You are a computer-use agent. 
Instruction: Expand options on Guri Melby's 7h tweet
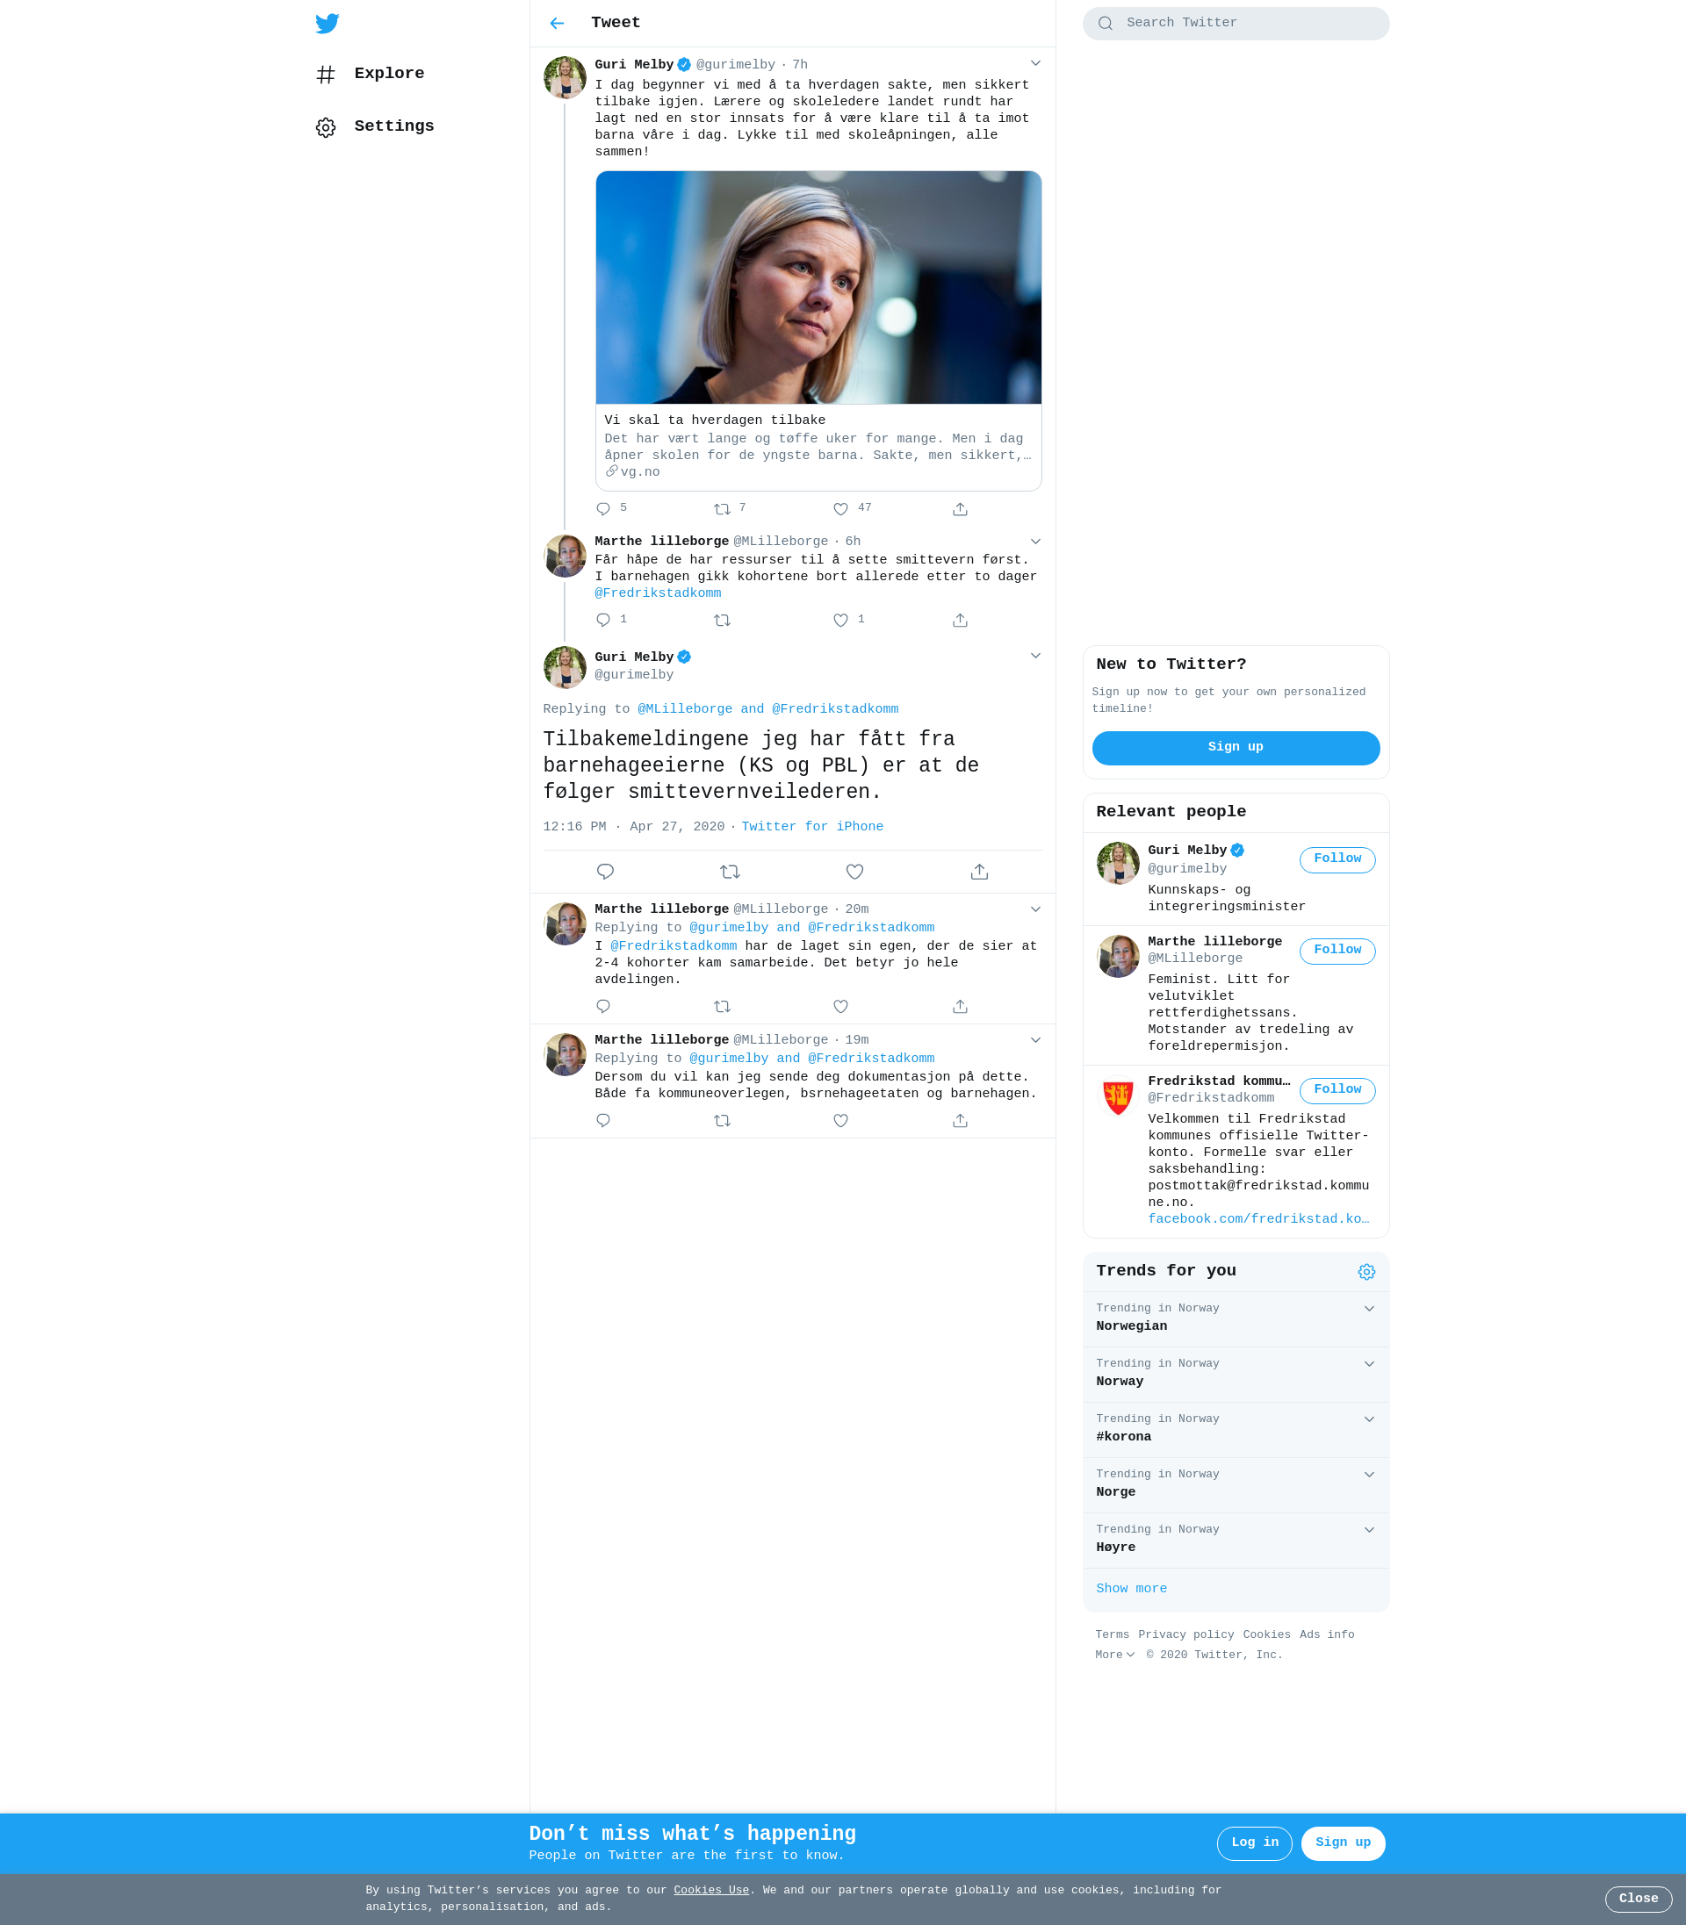point(1035,63)
